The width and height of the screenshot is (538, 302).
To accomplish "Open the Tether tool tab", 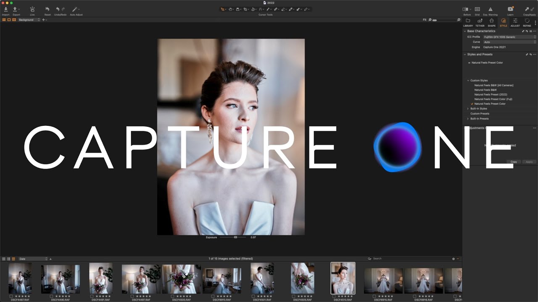I will [480, 23].
